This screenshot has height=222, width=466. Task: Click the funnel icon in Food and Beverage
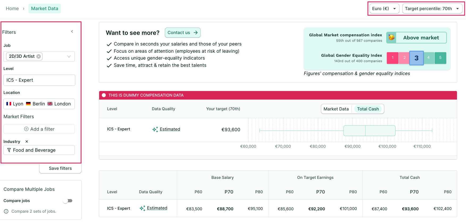[x=9, y=150]
